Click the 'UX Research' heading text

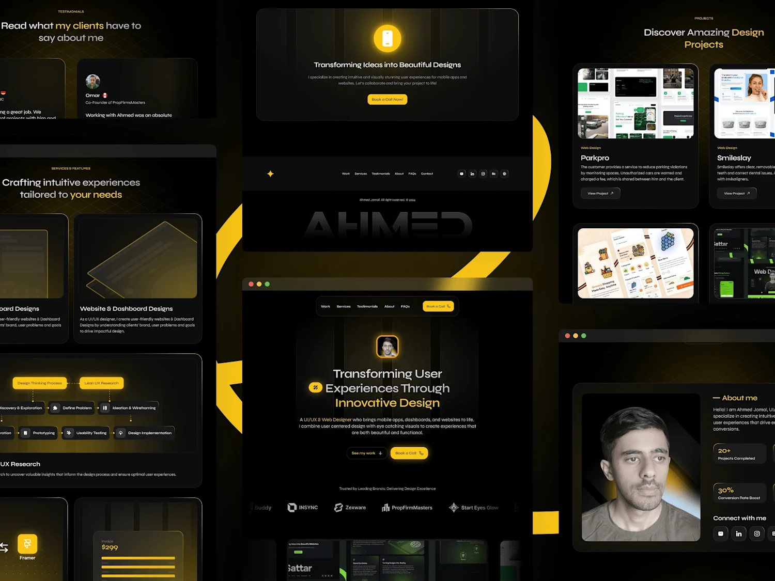tap(20, 464)
